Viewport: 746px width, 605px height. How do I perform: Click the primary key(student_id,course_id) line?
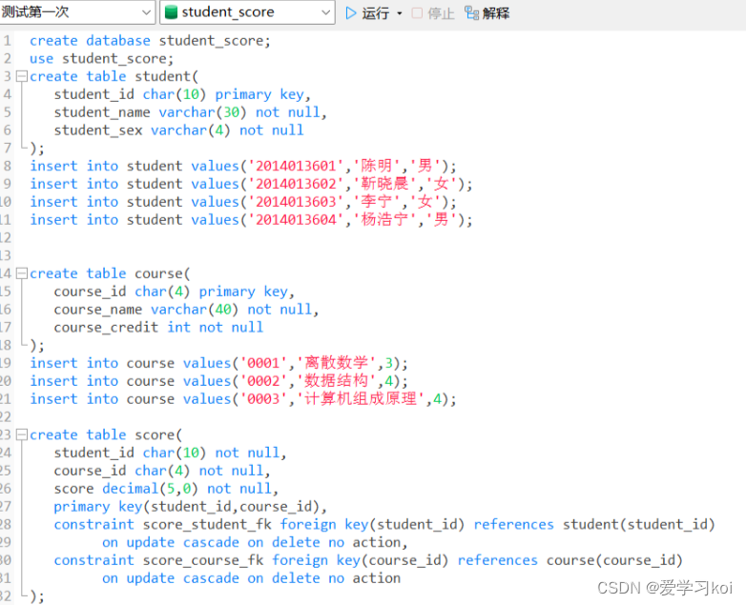tap(190, 507)
